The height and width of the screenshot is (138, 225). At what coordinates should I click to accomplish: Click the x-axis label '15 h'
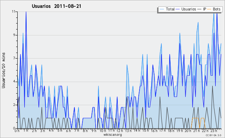coord(145,131)
